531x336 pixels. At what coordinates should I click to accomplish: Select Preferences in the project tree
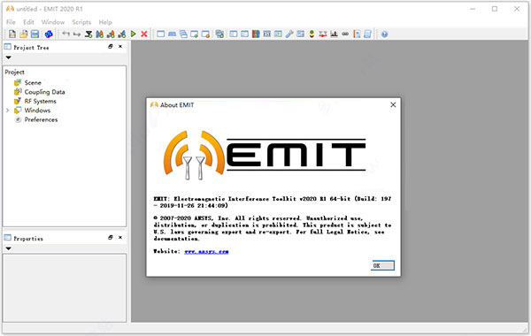(41, 119)
